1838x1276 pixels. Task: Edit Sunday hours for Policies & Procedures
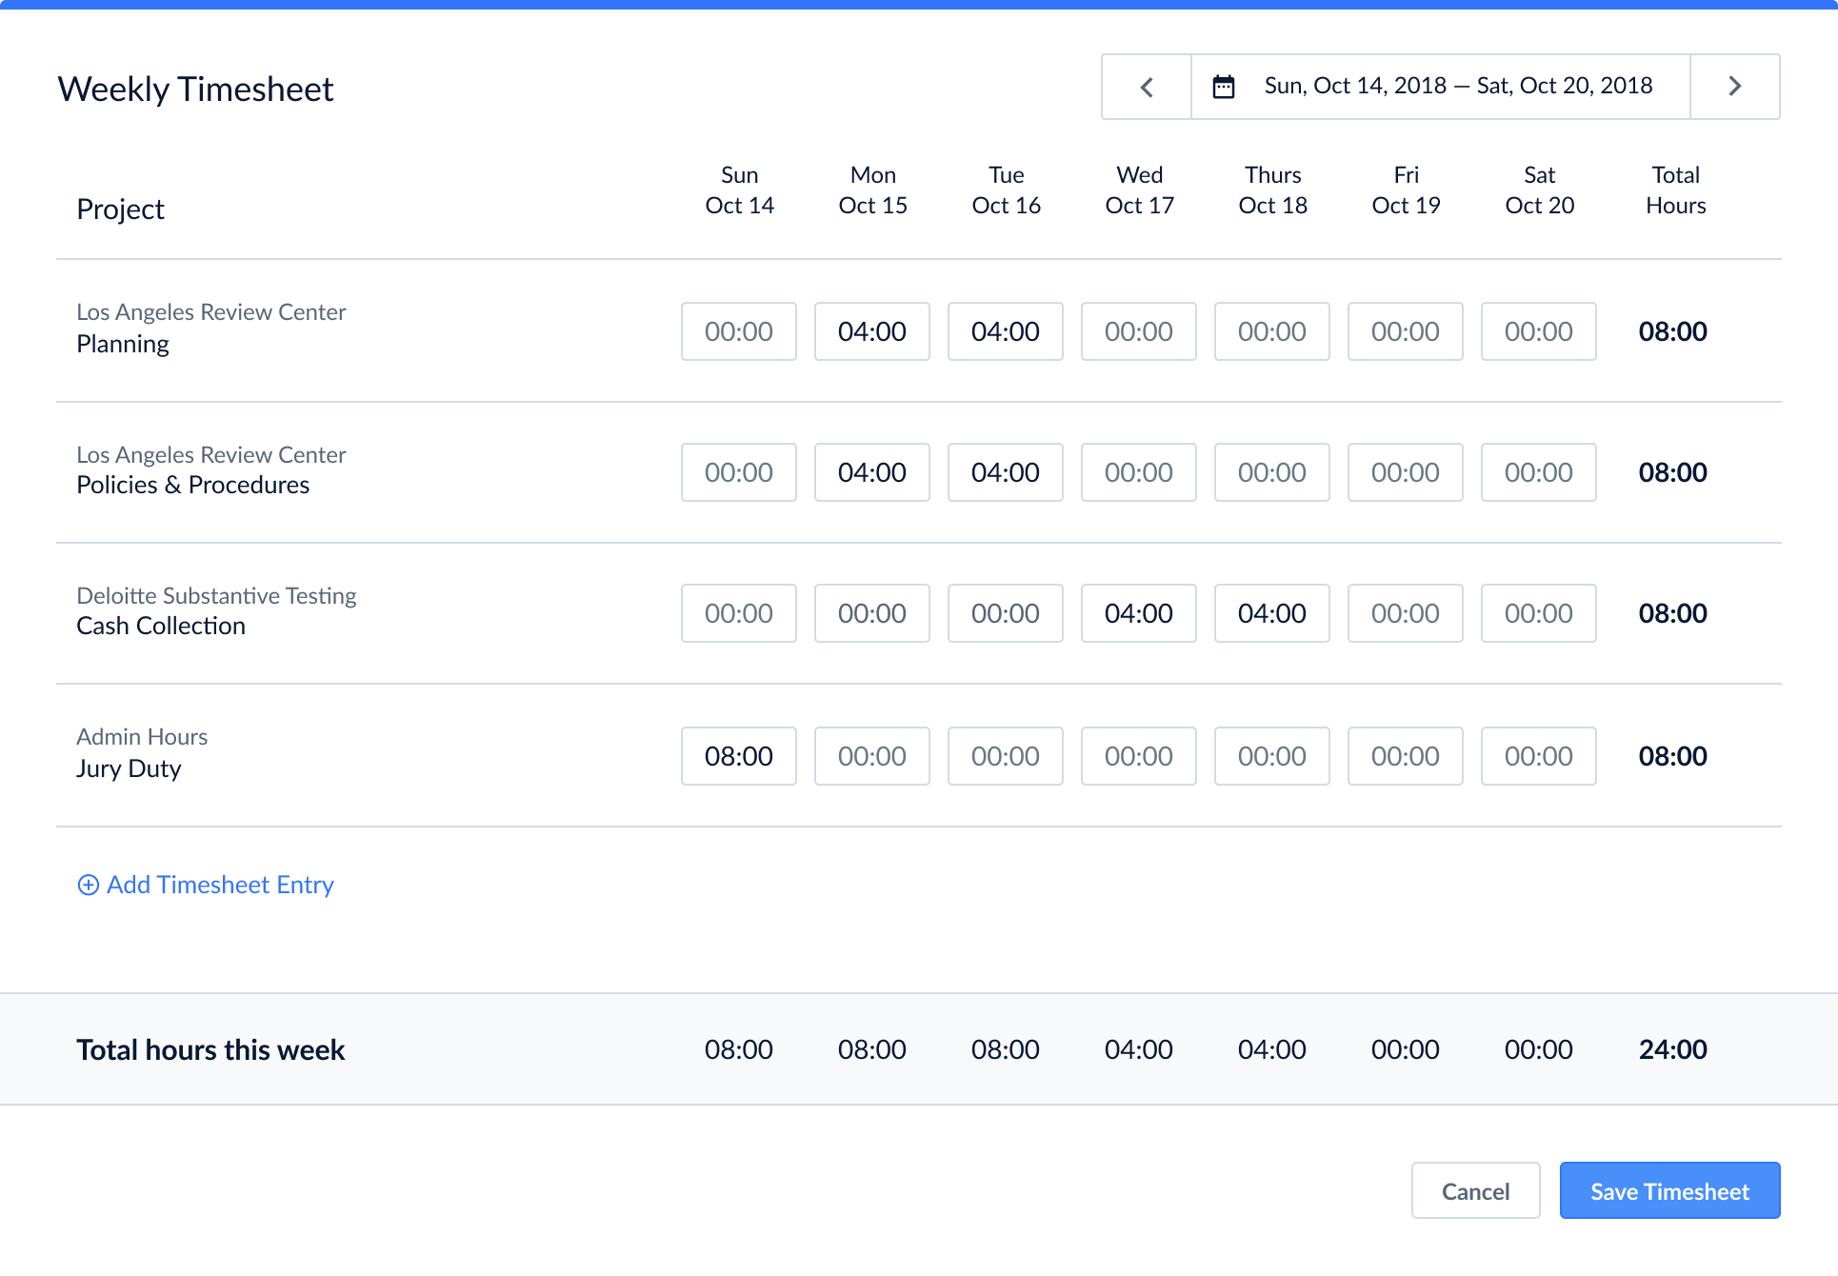point(738,472)
